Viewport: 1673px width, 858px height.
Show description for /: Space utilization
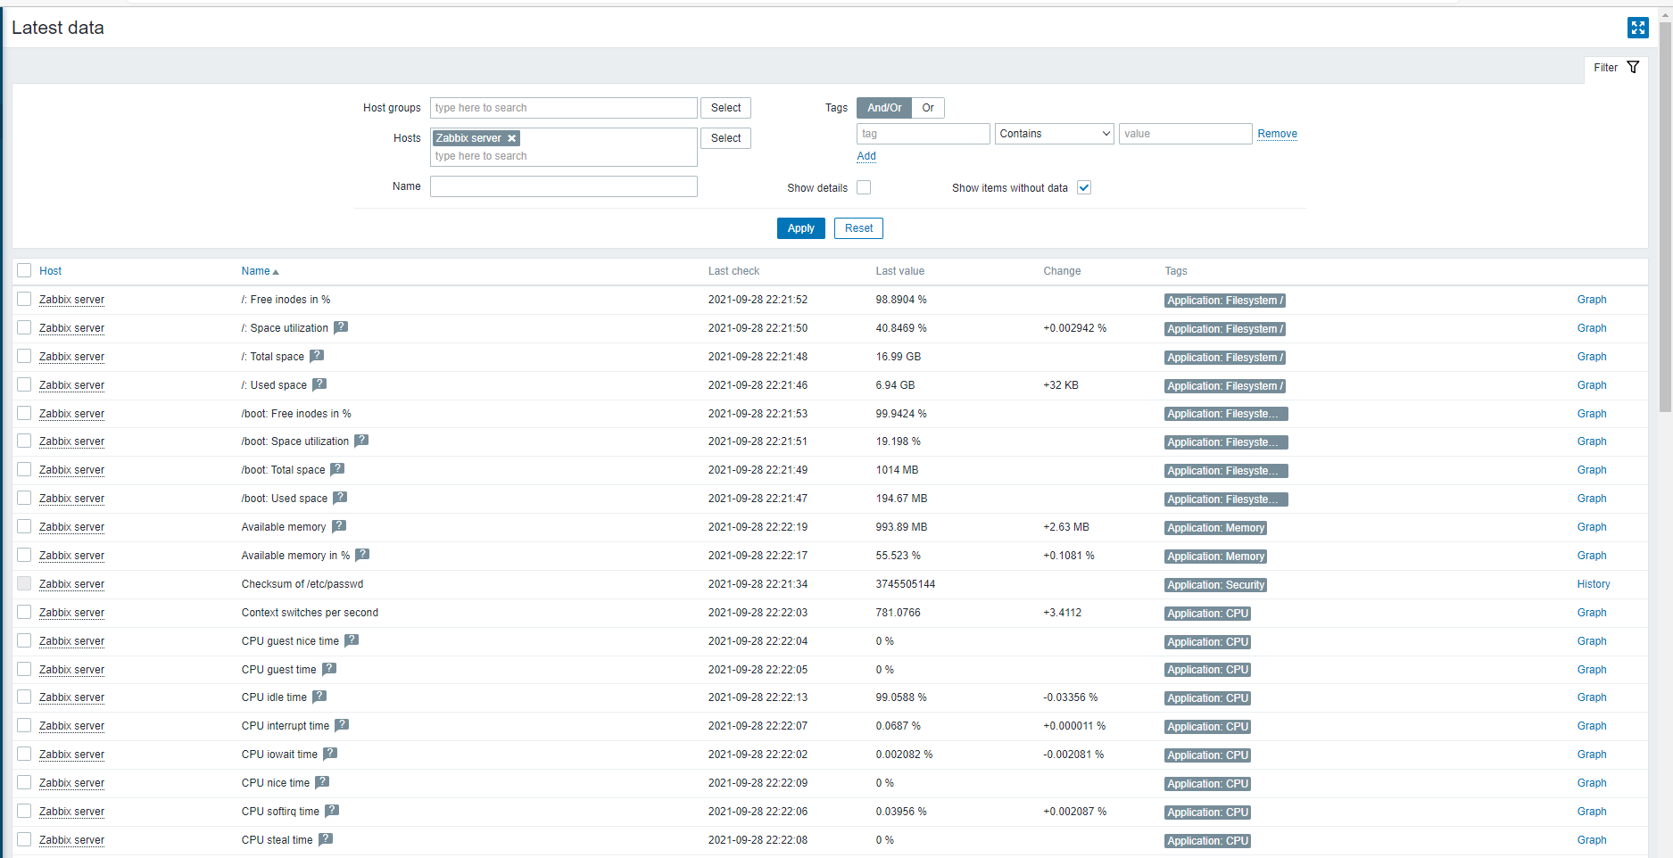[341, 327]
